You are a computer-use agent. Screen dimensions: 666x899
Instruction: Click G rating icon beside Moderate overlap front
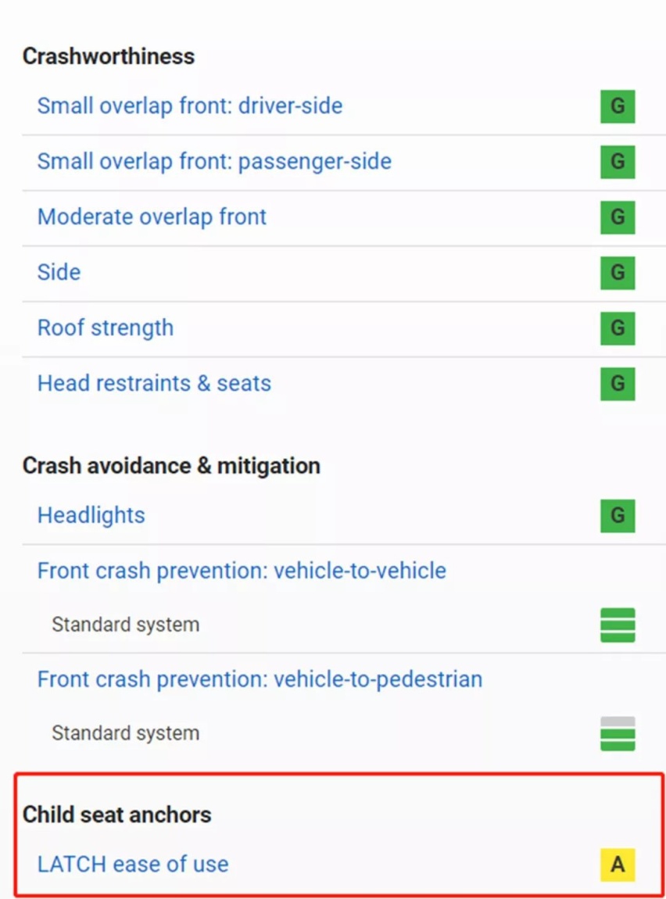[x=618, y=217]
